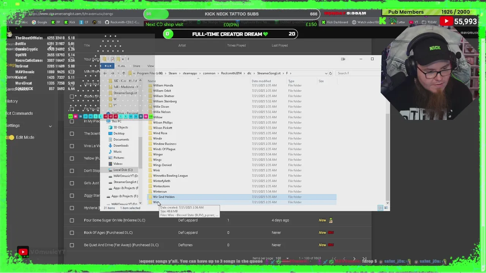Check the Ziggy Star row checkbox
The width and height of the screenshot is (486, 273).
pos(72,196)
